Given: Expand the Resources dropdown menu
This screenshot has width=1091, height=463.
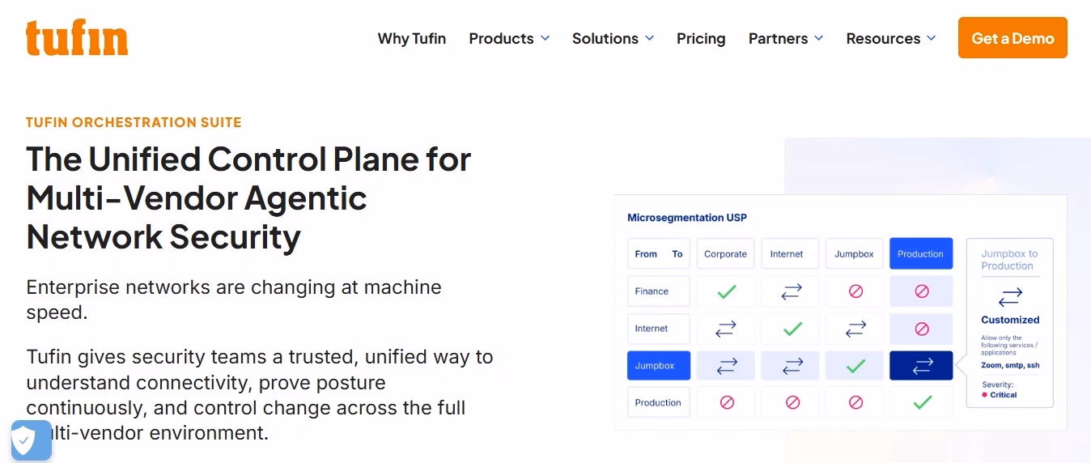Looking at the screenshot, I should [x=891, y=38].
